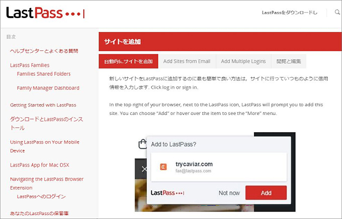Open LastPassへのログイン sidebar item
Image resolution: width=342 pixels, height=219 pixels.
(x=41, y=196)
